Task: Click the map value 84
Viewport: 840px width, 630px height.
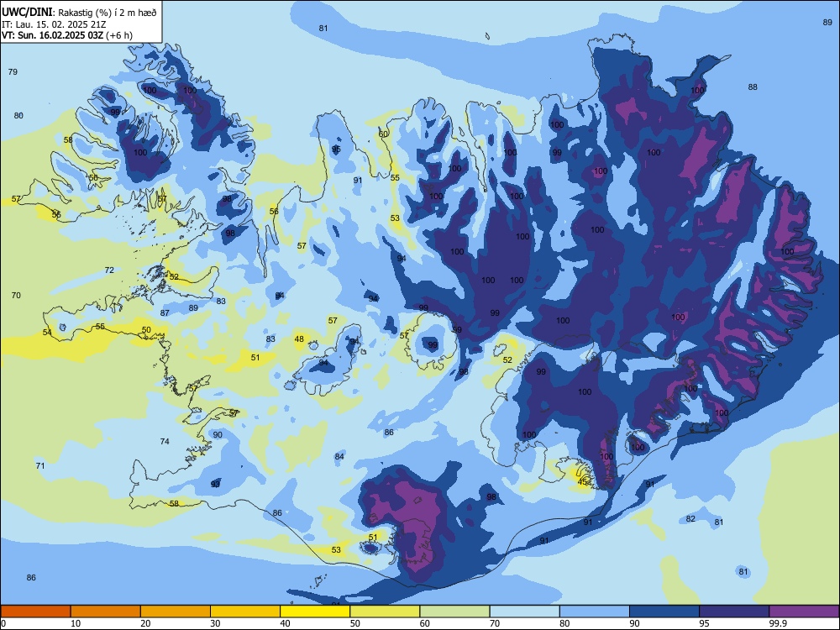Action: coord(339,456)
